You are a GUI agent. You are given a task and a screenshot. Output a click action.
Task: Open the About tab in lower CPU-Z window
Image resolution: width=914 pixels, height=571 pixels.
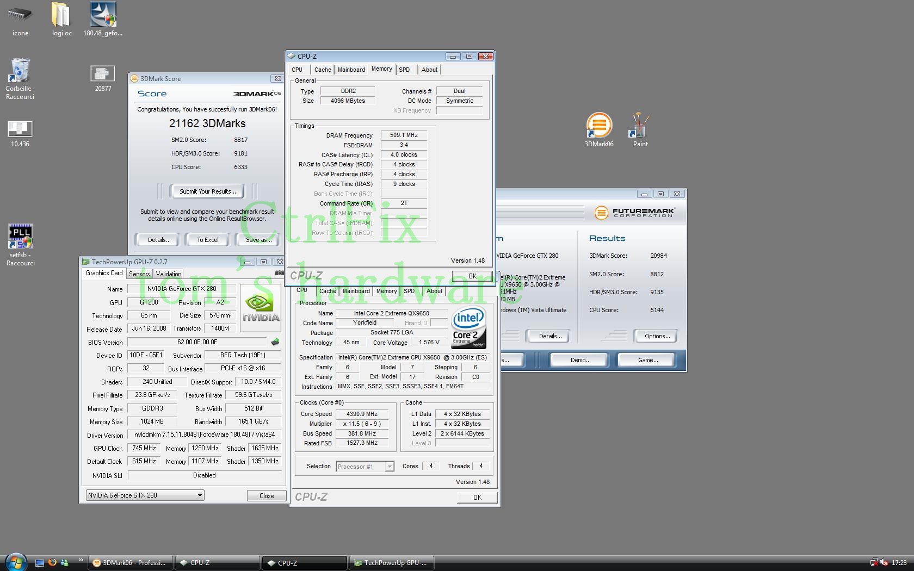pos(434,291)
